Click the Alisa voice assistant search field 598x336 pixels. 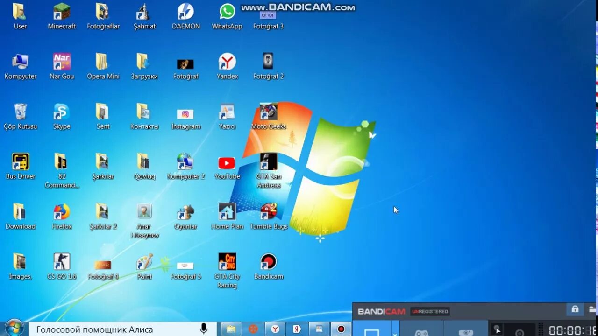[122, 329]
